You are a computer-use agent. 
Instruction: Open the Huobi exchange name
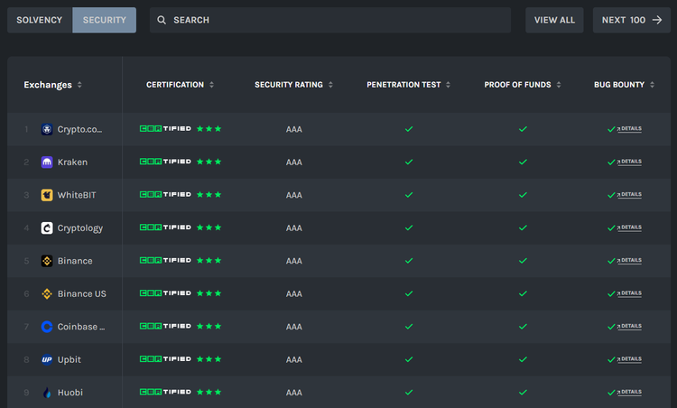(70, 393)
